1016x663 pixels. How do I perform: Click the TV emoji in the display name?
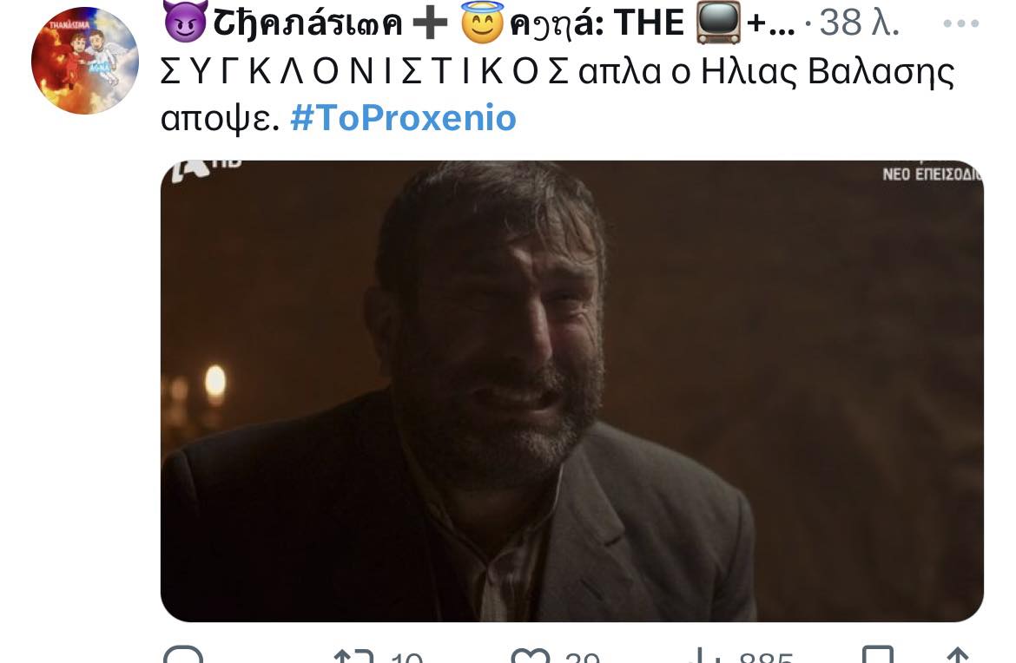718,23
